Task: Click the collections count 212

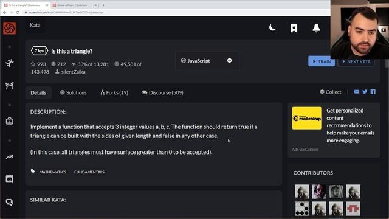Action: (x=58, y=64)
